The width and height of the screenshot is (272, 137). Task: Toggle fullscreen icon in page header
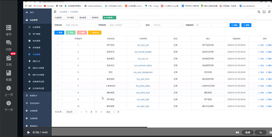[264, 12]
